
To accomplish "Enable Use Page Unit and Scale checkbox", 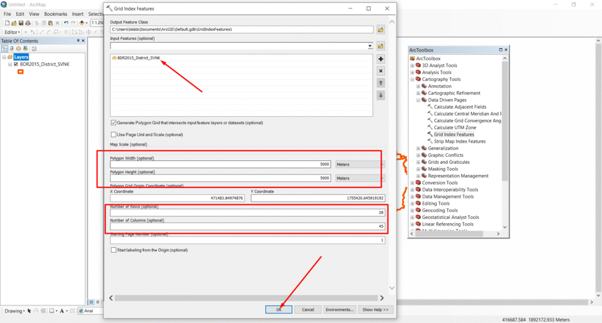I will click(x=113, y=134).
